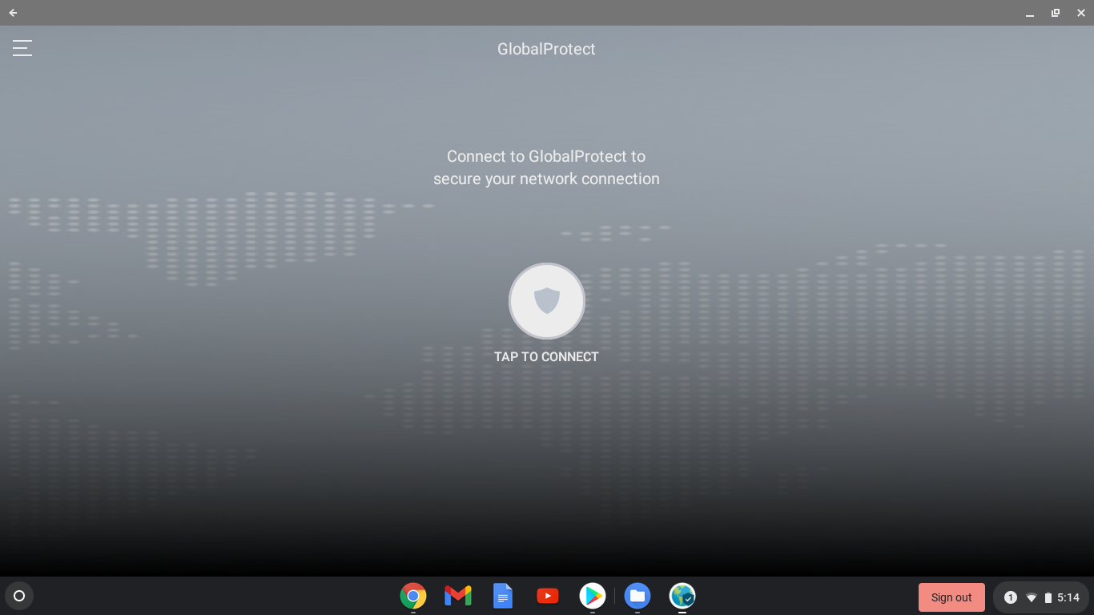Restore down the GlobalProtect window
This screenshot has width=1094, height=615.
(1056, 13)
